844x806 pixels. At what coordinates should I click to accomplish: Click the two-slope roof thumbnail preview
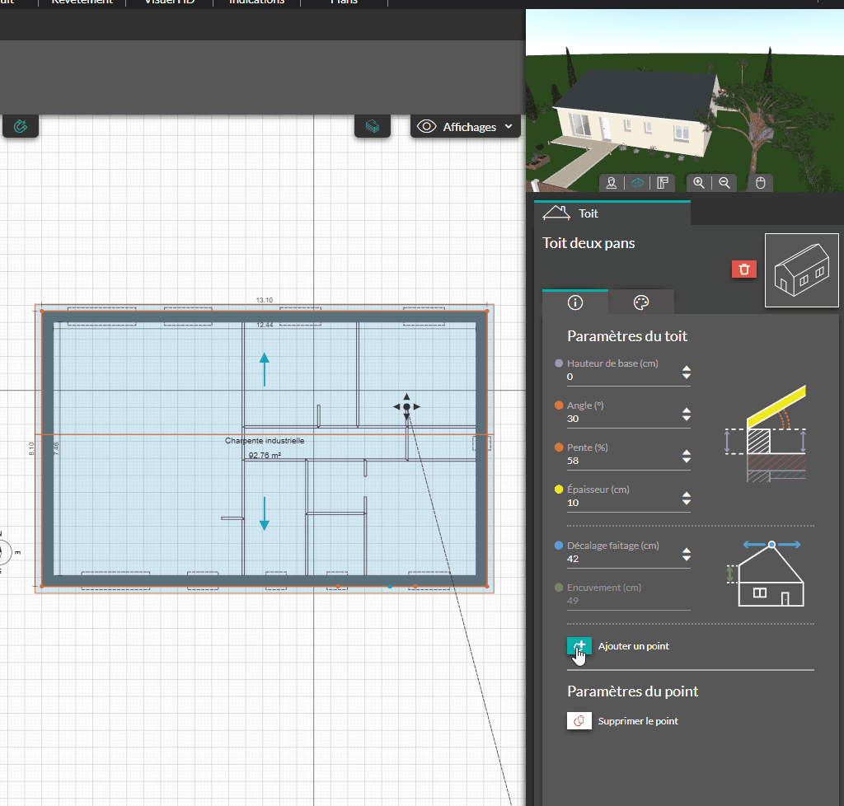[x=801, y=270]
